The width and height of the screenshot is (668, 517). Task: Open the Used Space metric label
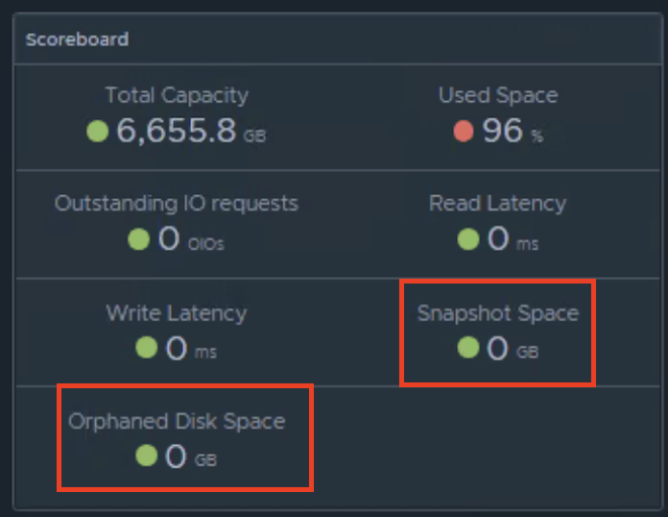tap(498, 95)
